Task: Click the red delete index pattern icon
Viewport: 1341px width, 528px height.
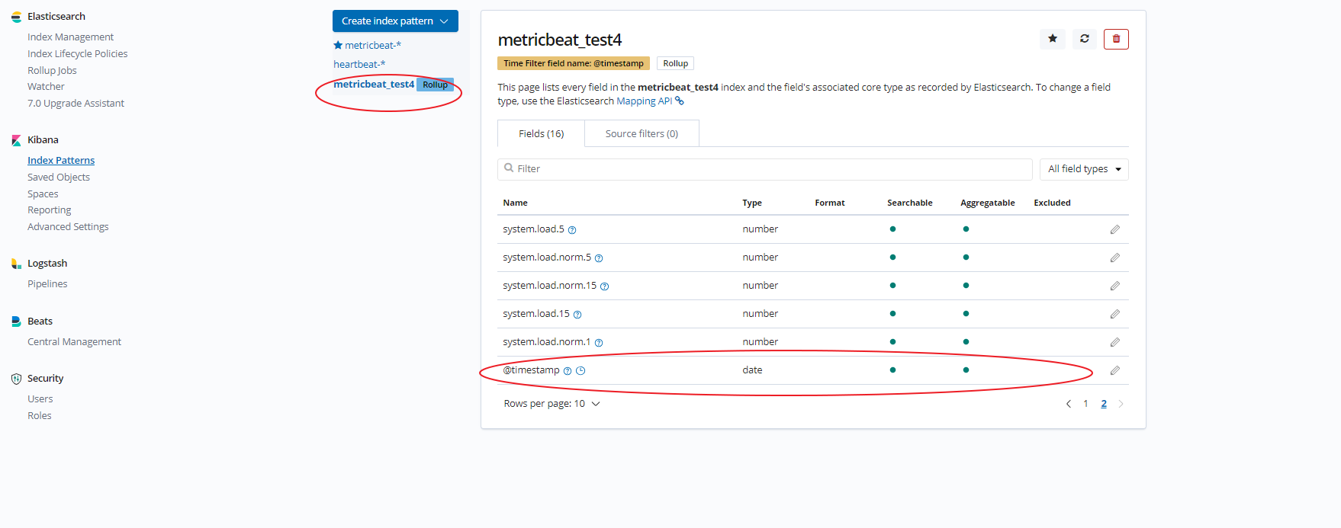Action: (1116, 39)
